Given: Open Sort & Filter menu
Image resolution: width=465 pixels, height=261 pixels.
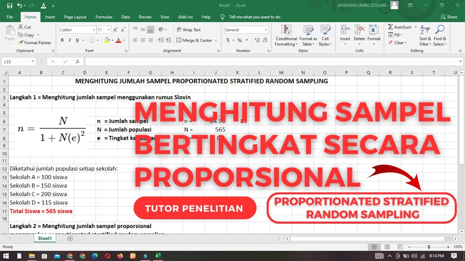Looking at the screenshot, I should [425, 36].
